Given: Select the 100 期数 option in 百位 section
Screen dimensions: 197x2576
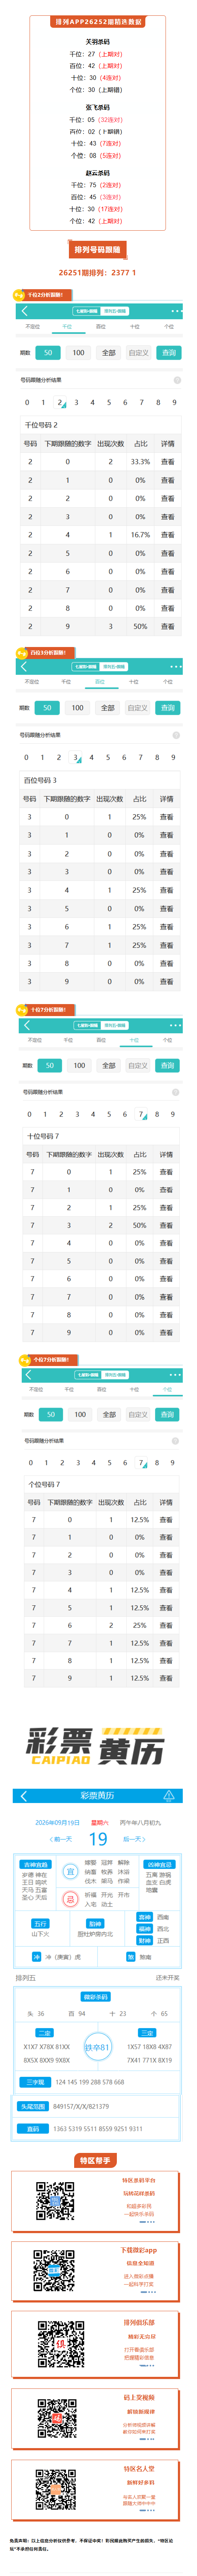Looking at the screenshot, I should pyautogui.click(x=77, y=707).
